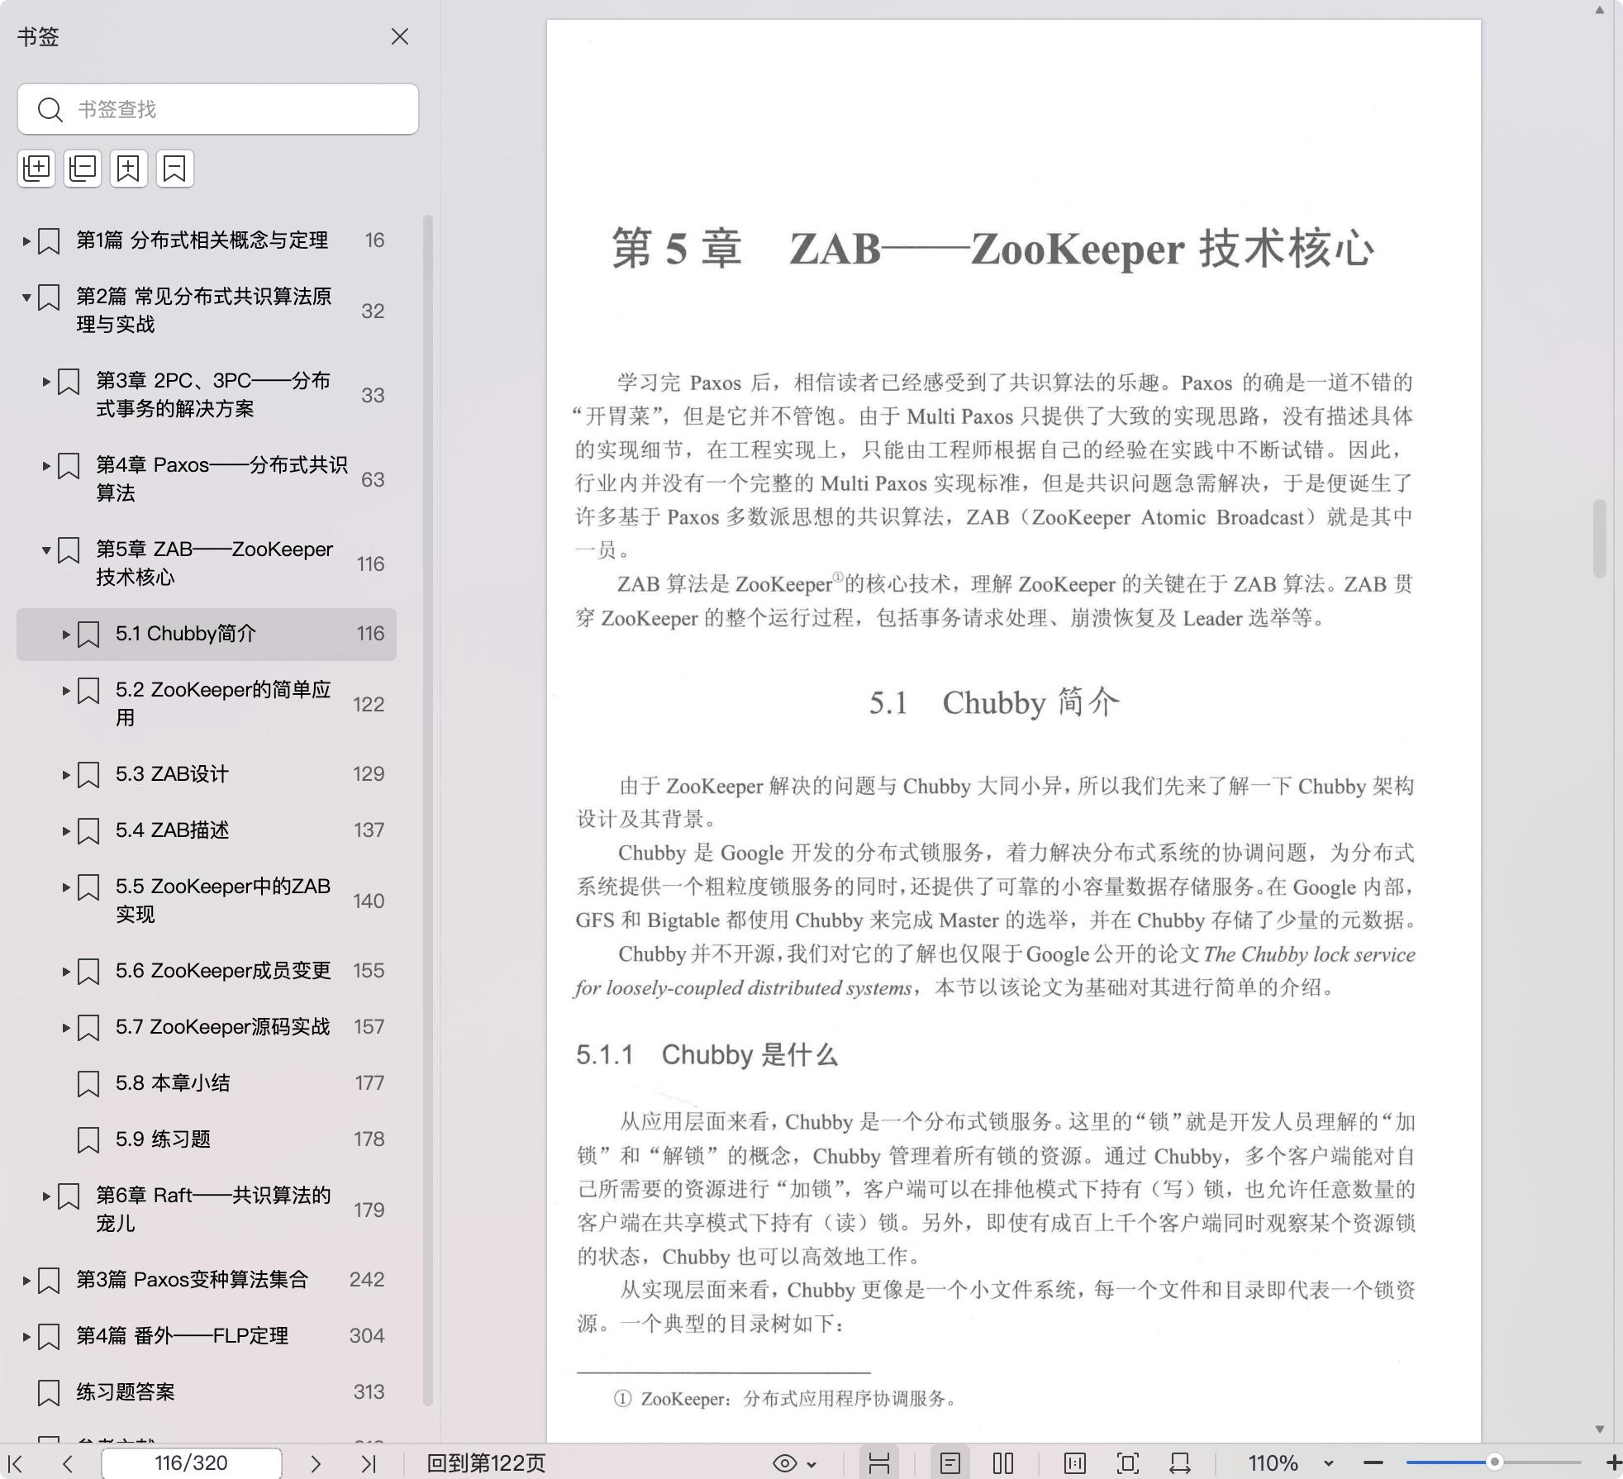Expand 第4篇 番外——FLP定理 arrow
The image size is (1623, 1479).
click(x=26, y=1337)
